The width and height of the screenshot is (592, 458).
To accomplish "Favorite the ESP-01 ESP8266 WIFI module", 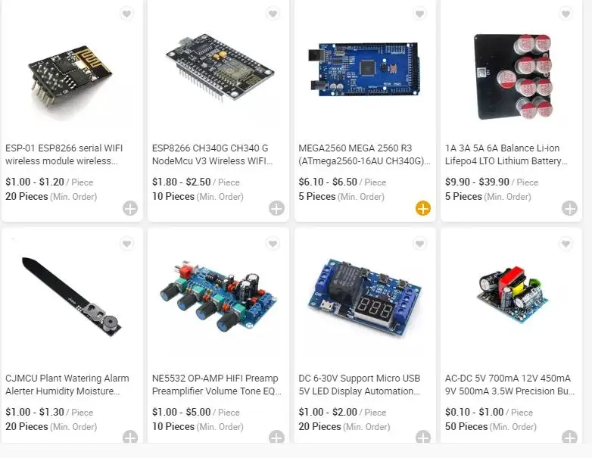I will (127, 14).
